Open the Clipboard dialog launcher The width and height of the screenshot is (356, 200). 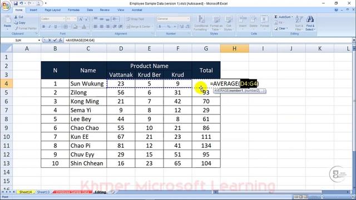(37, 33)
